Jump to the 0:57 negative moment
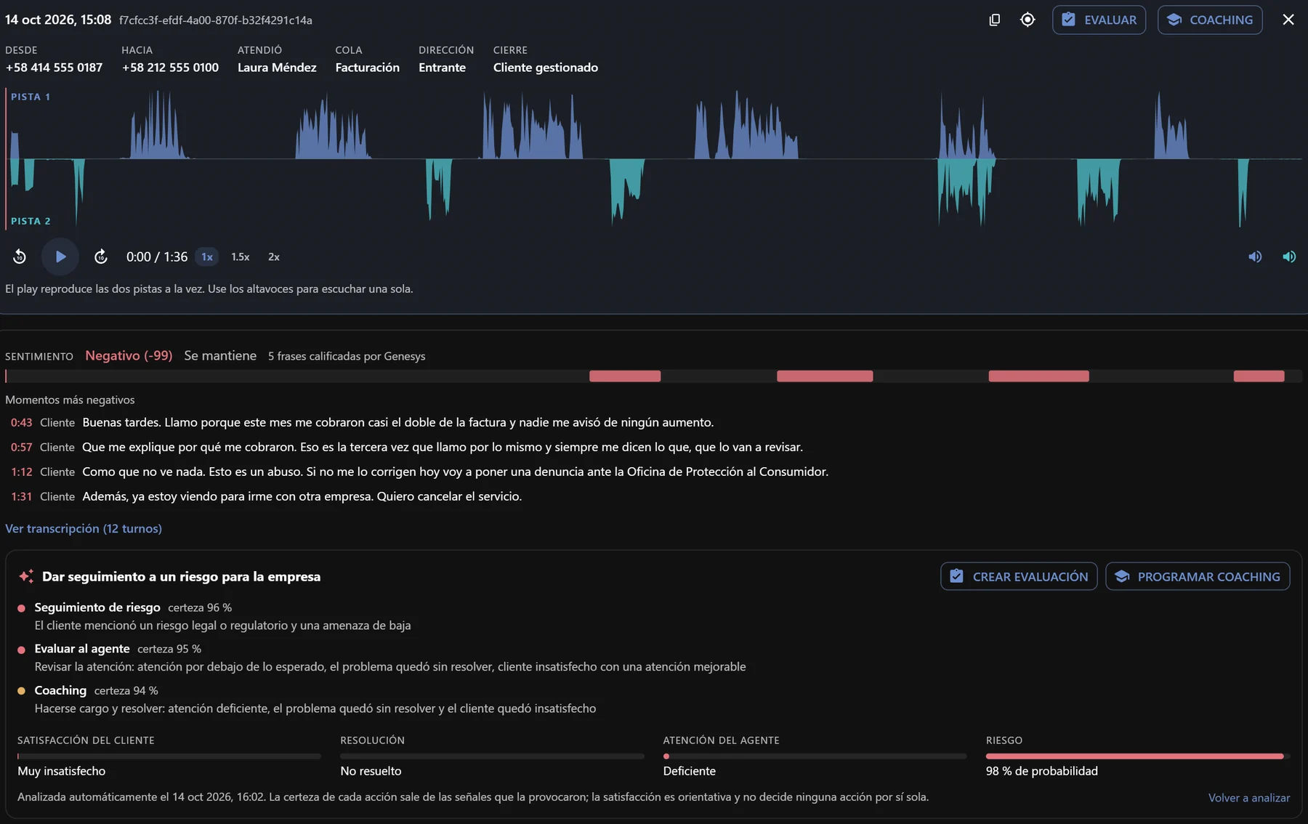The image size is (1308, 824). [x=21, y=447]
